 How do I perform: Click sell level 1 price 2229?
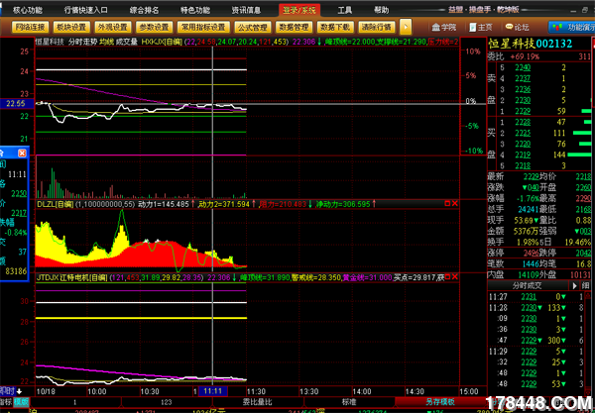coord(523,111)
